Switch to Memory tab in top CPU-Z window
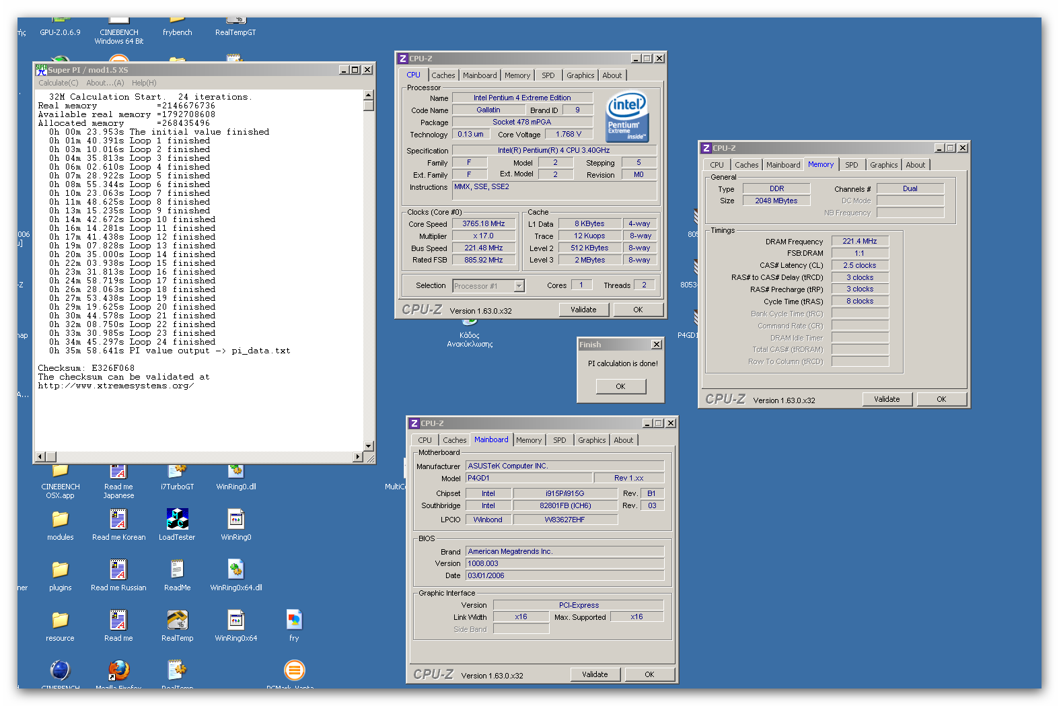 click(x=517, y=75)
